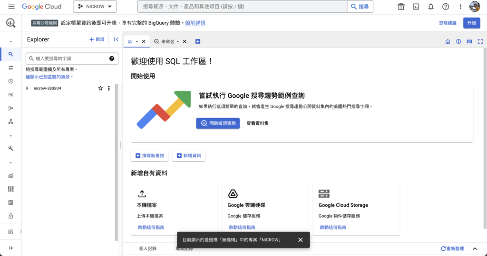The width and height of the screenshot is (487, 256).
Task: Switch to the home welcome tab
Action: pyautogui.click(x=130, y=41)
